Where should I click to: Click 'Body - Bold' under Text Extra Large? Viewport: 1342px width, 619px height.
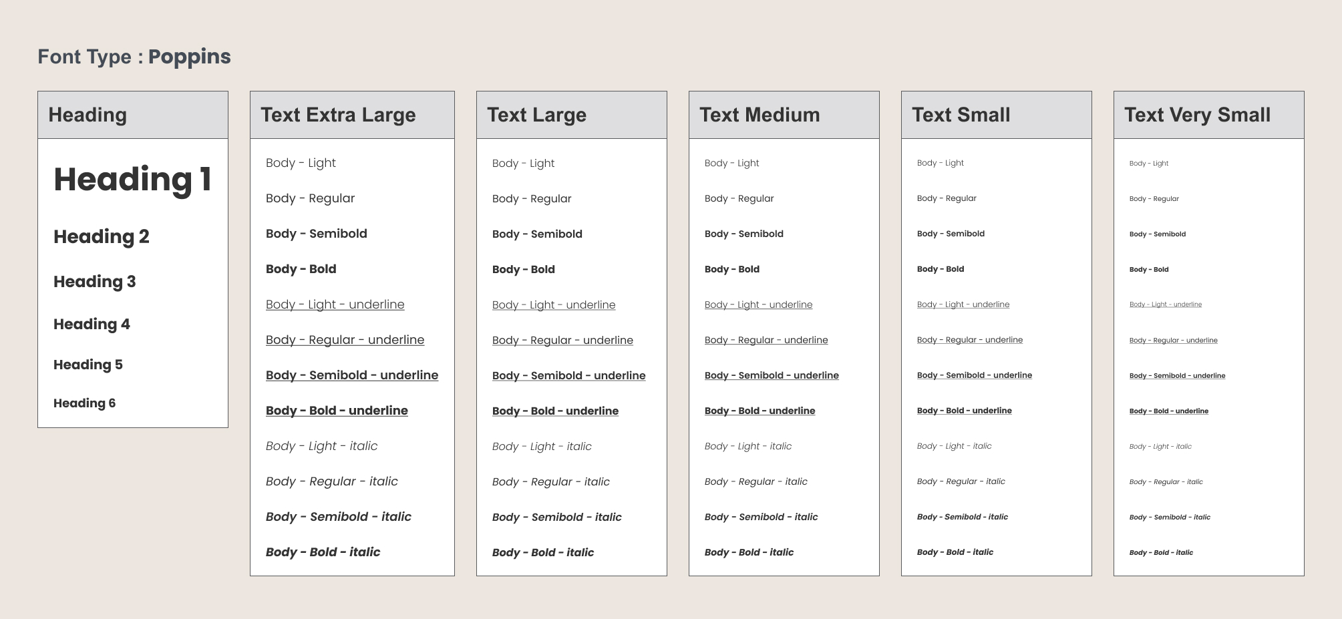(301, 269)
